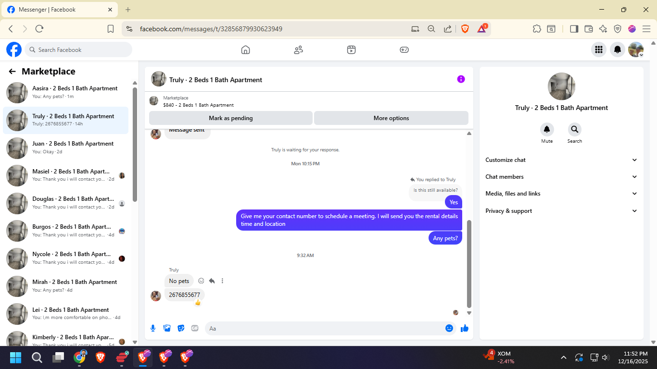
Task: Send a voice clip with microphone icon
Action: (153, 328)
